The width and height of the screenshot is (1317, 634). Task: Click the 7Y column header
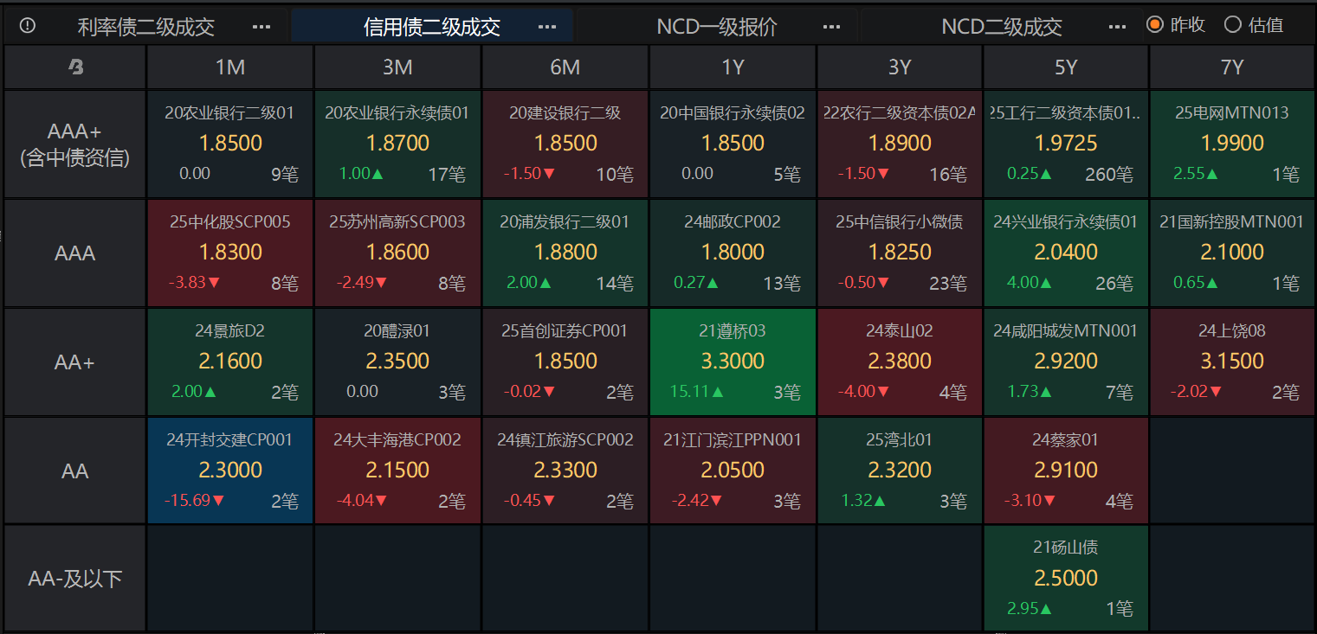pyautogui.click(x=1232, y=67)
